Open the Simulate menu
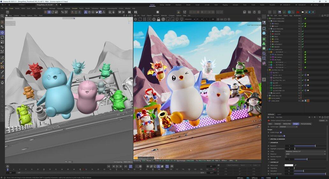The height and width of the screenshot is (179, 329). tap(75, 8)
